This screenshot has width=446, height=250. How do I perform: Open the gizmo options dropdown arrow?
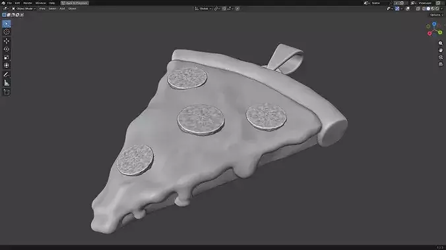click(x=402, y=9)
